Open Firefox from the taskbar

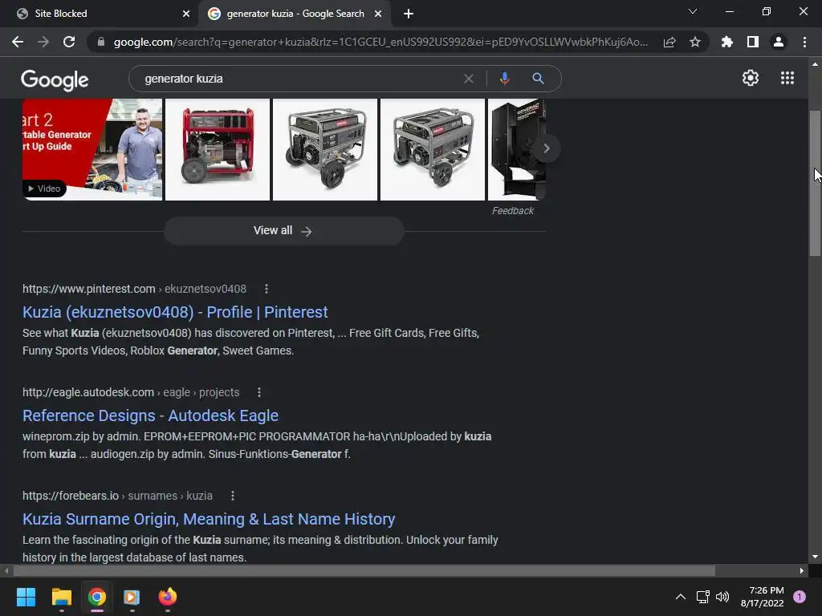(168, 597)
